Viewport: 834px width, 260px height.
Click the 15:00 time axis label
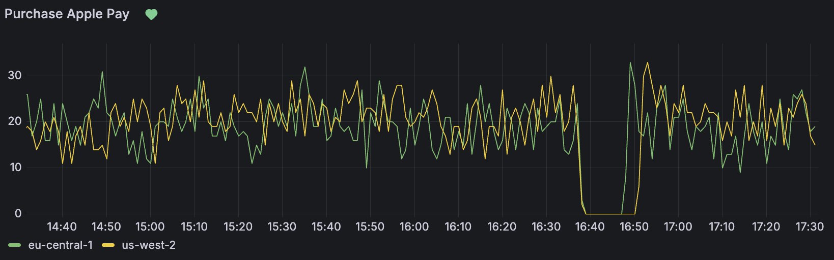click(150, 226)
